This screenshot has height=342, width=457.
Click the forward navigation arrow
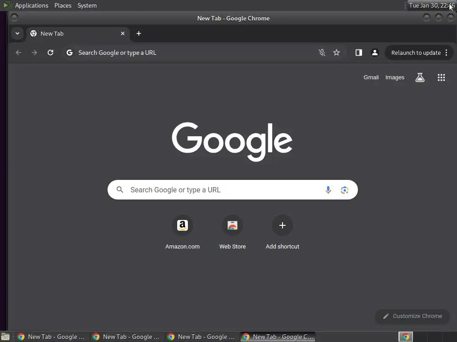[34, 53]
